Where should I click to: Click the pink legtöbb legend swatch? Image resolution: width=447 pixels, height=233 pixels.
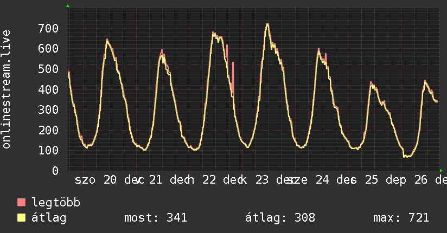pyautogui.click(x=21, y=203)
